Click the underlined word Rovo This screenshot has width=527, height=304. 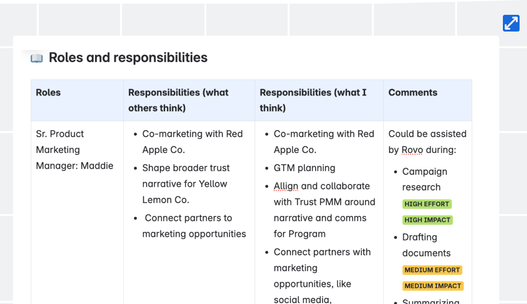click(x=412, y=150)
